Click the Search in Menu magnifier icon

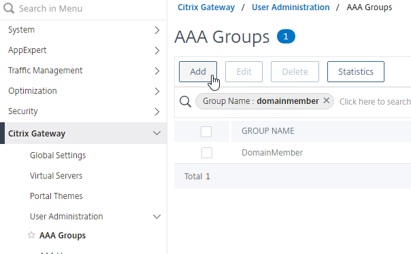point(9,8)
